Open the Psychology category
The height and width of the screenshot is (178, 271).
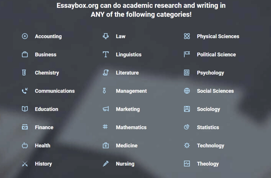pos(210,73)
